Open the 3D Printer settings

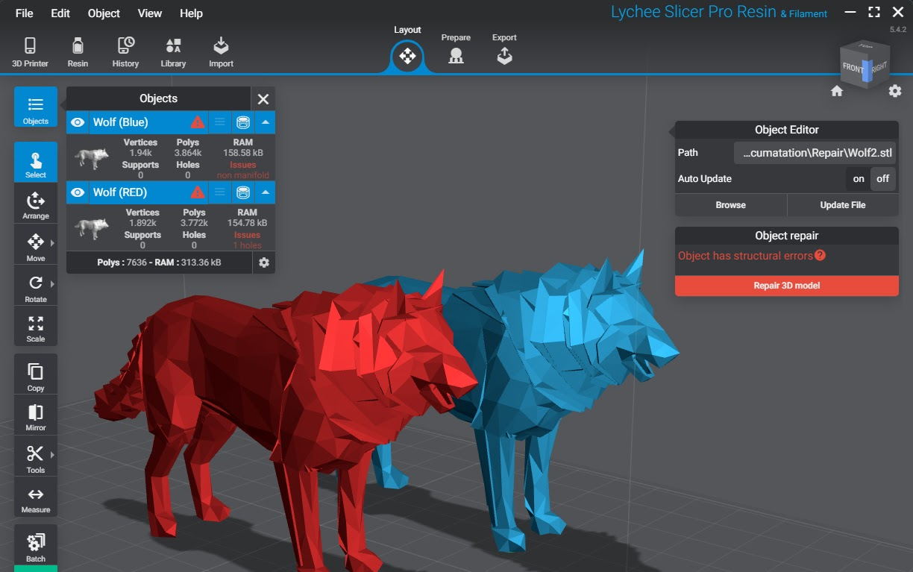tap(30, 51)
